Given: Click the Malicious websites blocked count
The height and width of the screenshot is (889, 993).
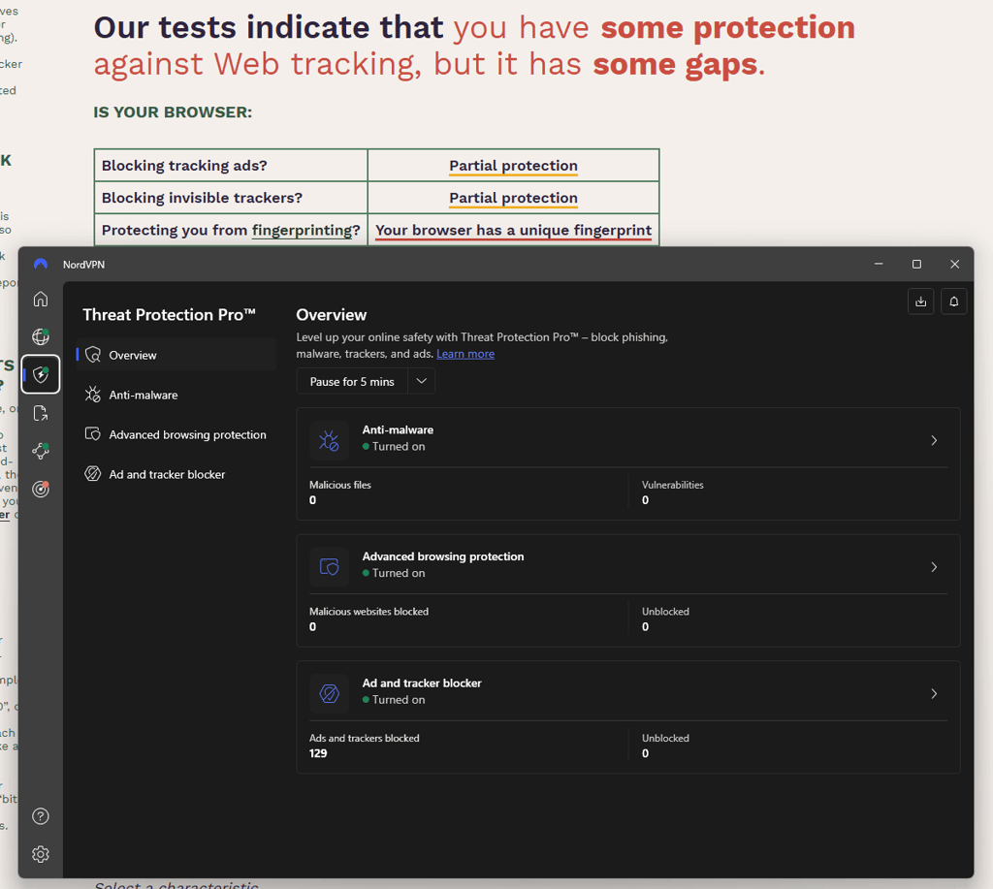Looking at the screenshot, I should (x=313, y=627).
